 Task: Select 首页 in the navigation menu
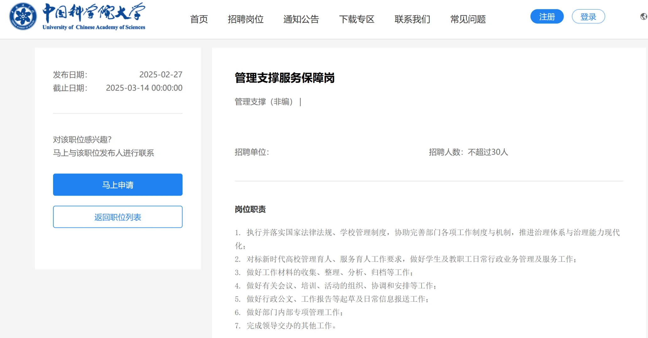(x=199, y=19)
